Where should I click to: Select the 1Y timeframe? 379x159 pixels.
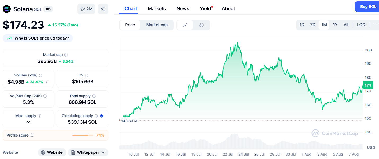click(335, 25)
